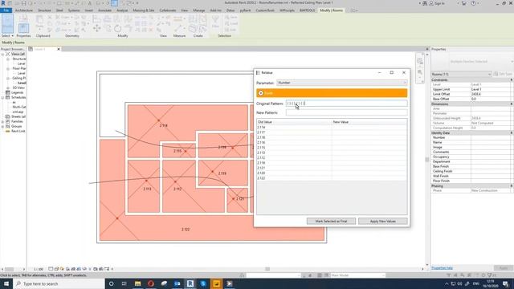Click the taskbar search box
Viewport: 514px width, 289px height.
click(59, 283)
